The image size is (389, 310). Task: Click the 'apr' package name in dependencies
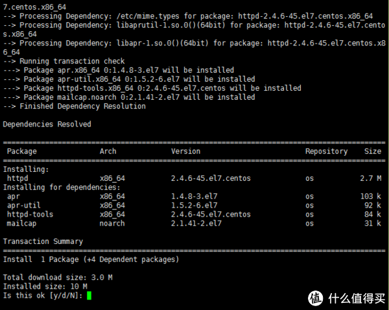[x=14, y=197]
